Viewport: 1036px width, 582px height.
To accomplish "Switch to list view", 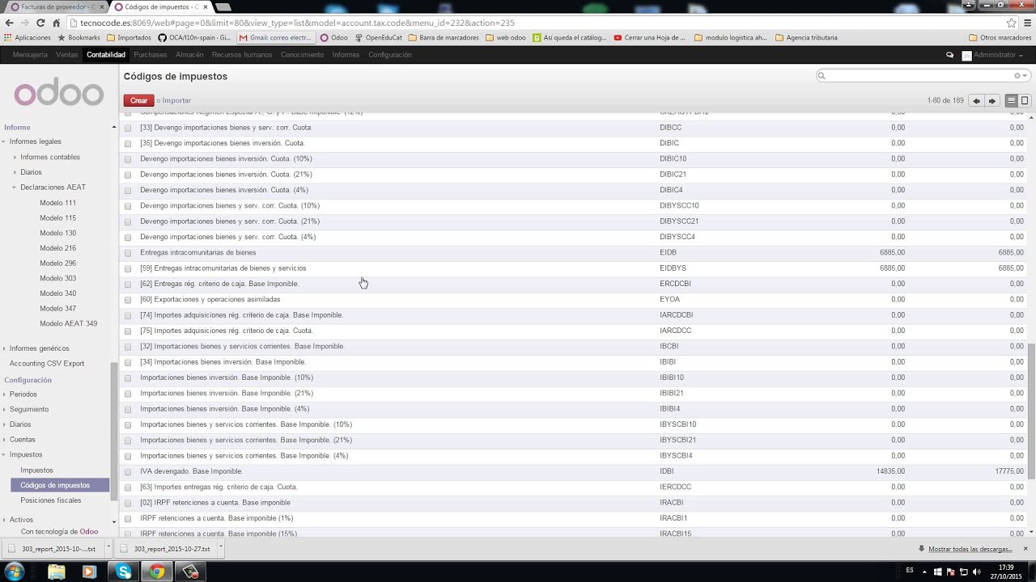I will 1011,101.
